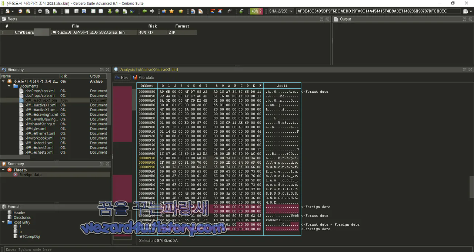
Task: Open the SHA-2/256 hash type dropdown
Action: coord(281,11)
